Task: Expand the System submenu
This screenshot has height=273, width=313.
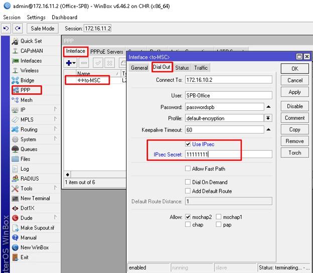Action: pos(55,139)
